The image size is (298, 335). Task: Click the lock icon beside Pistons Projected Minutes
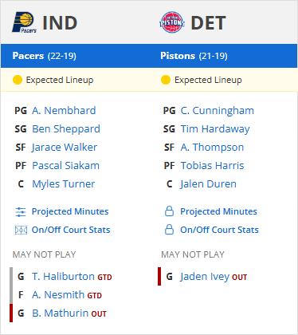pos(169,211)
